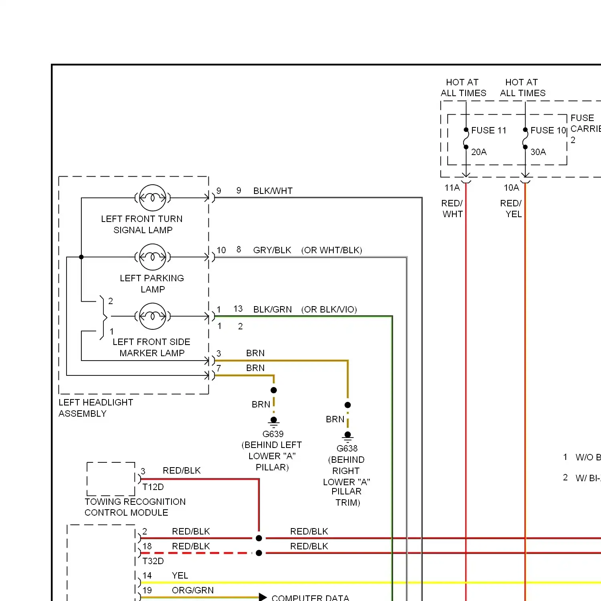Click the splice dot on dashed pin 18 wire
The height and width of the screenshot is (601, 601).
(x=259, y=553)
